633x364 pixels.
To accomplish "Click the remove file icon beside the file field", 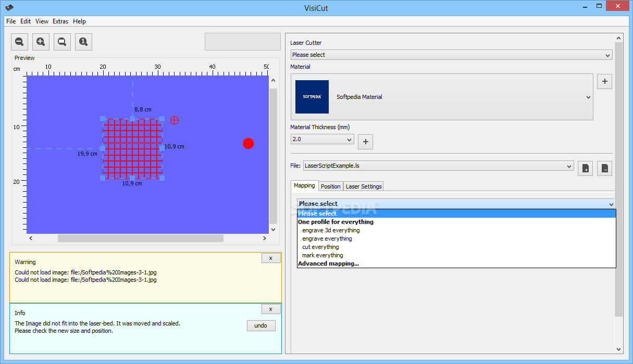I will tap(604, 168).
